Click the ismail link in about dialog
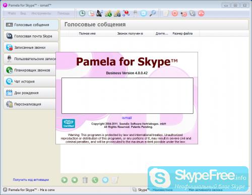This screenshot has height=195, width=252. (127, 118)
